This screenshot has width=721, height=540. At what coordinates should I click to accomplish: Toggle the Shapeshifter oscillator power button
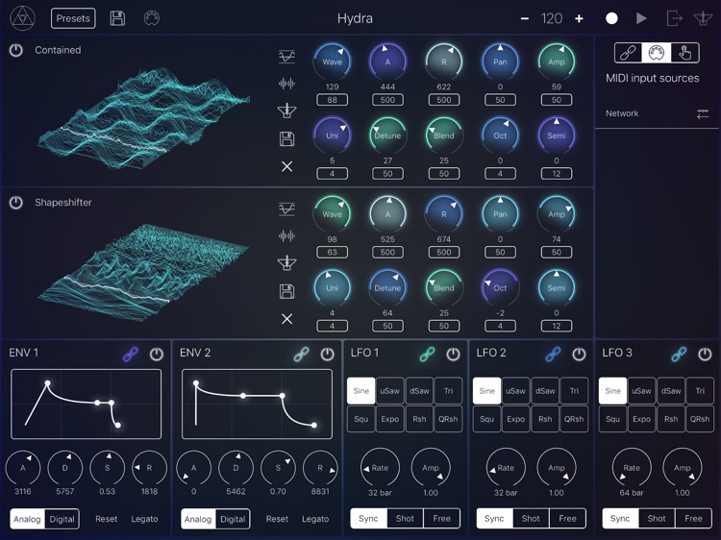pos(16,203)
